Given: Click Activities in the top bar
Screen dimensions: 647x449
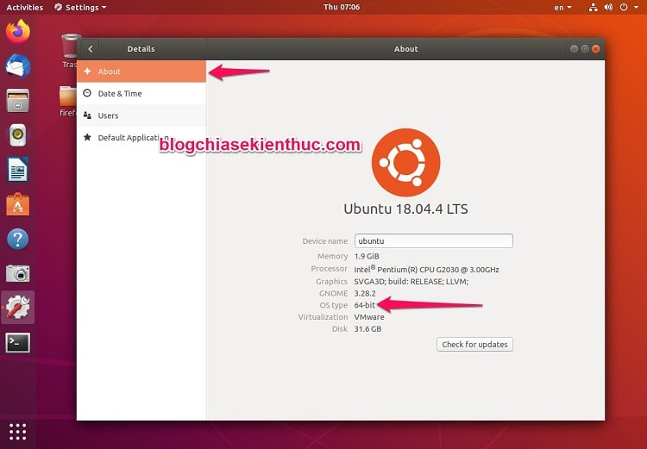Looking at the screenshot, I should click(x=25, y=8).
